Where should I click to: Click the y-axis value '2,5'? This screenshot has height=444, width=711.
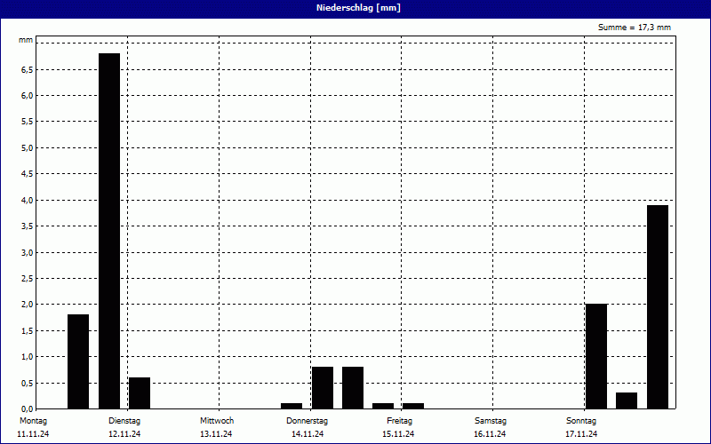(x=28, y=279)
